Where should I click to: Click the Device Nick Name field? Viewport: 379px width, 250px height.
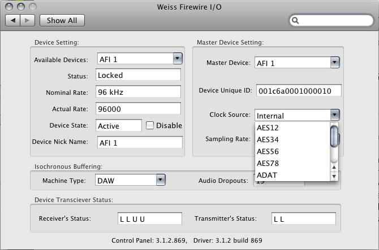pyautogui.click(x=139, y=142)
